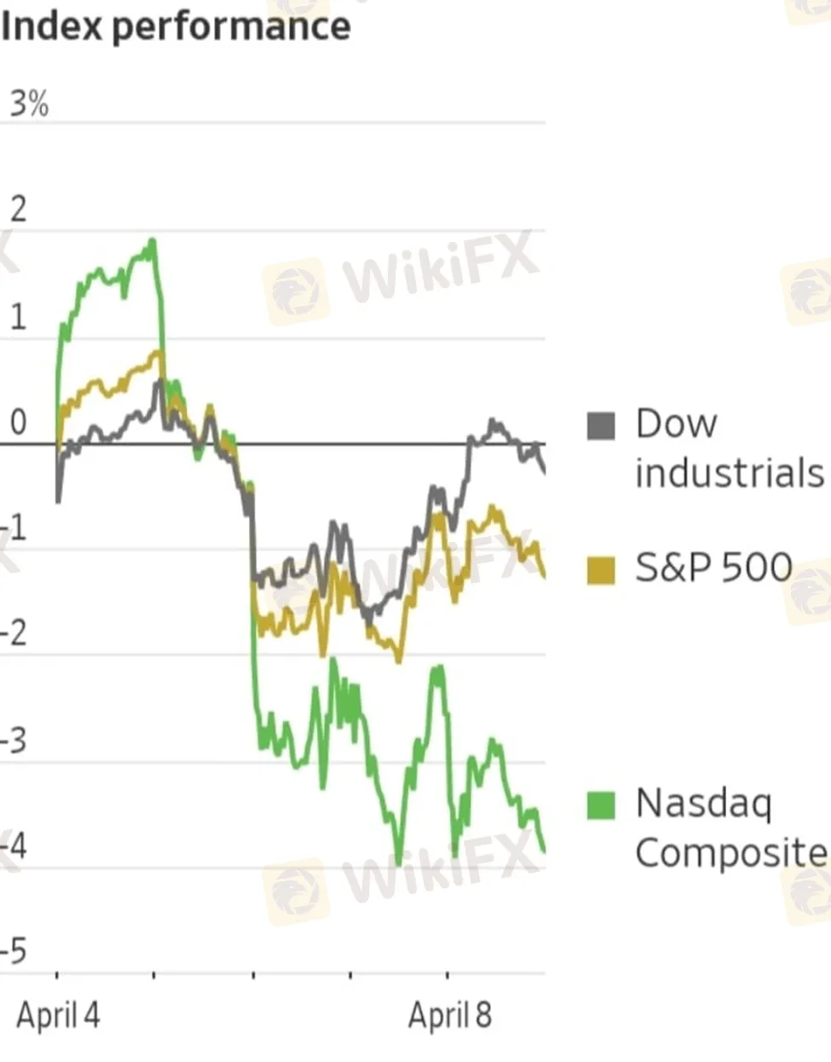831x1062 pixels.
Task: Click the 2 y-axis label
Action: (x=18, y=209)
